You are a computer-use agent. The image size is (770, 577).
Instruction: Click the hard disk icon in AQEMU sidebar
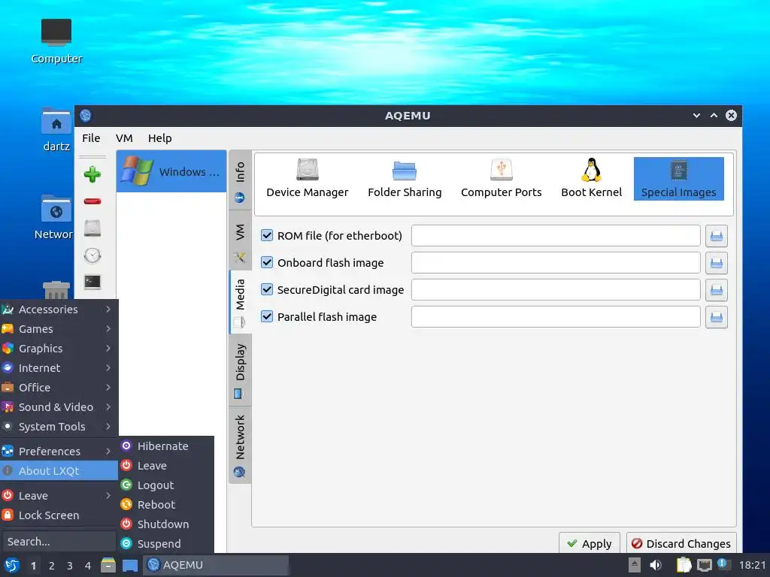click(x=92, y=228)
